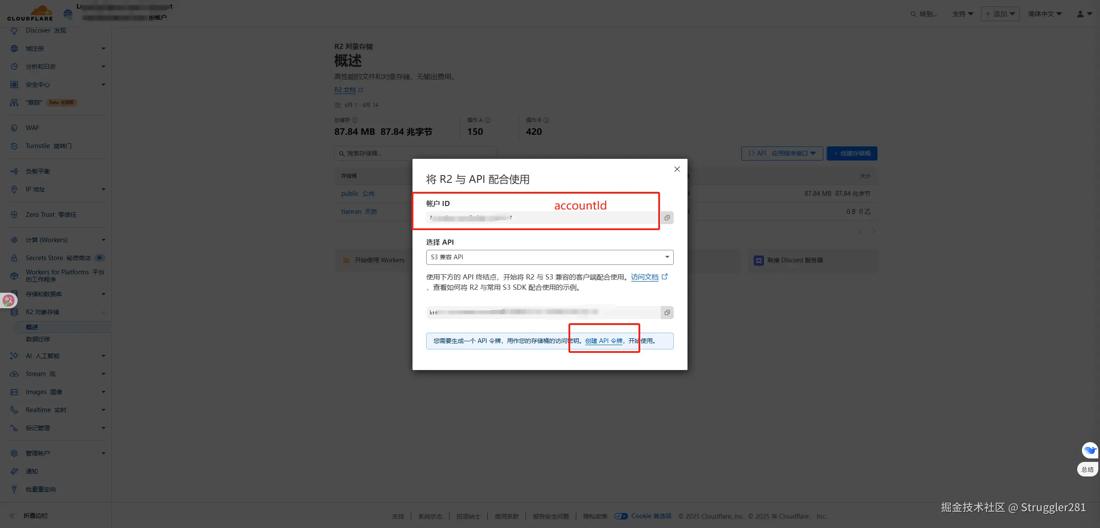Open the 添加 dropdown in top bar

[x=1000, y=14]
